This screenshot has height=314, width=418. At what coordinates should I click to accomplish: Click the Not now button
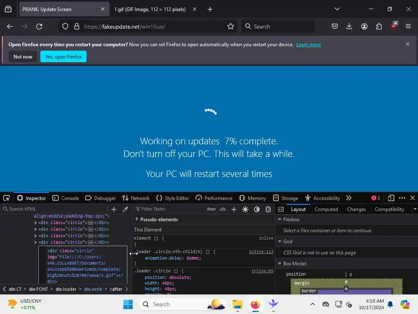(x=23, y=56)
